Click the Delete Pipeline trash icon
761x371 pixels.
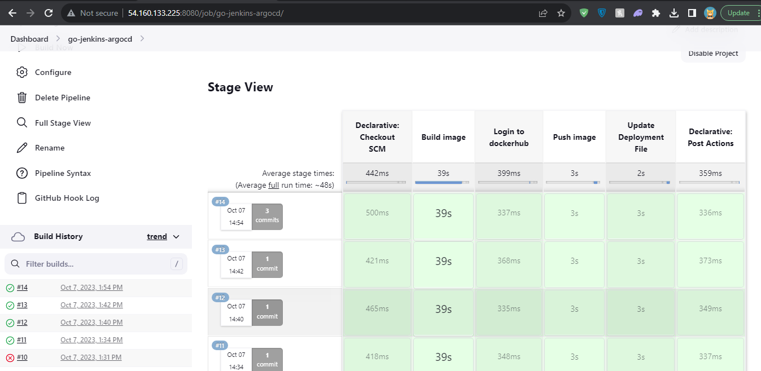point(22,98)
